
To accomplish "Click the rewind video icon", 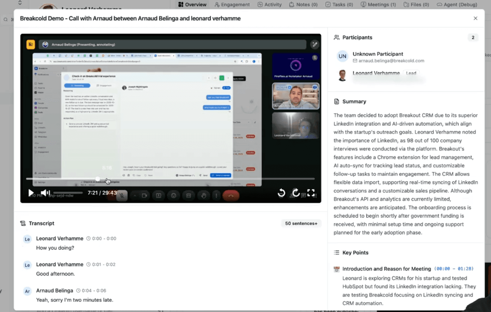I will tap(281, 193).
